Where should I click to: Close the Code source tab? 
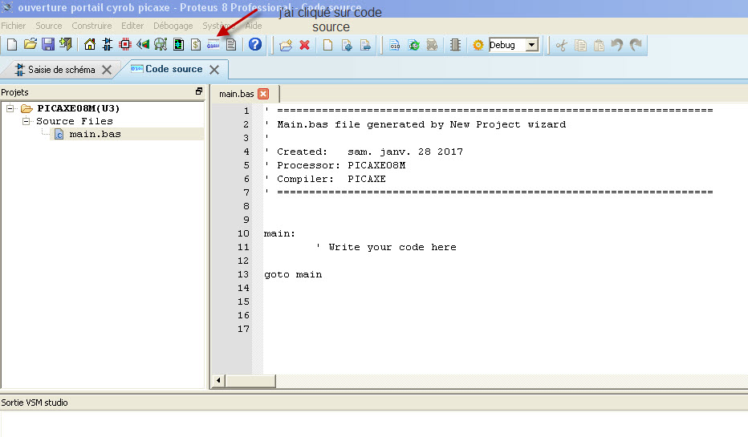[x=214, y=70]
